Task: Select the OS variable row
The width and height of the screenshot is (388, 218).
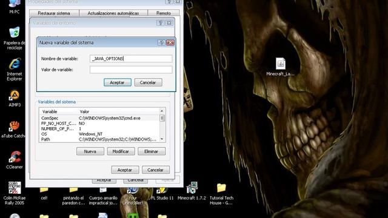Action: click(x=99, y=134)
